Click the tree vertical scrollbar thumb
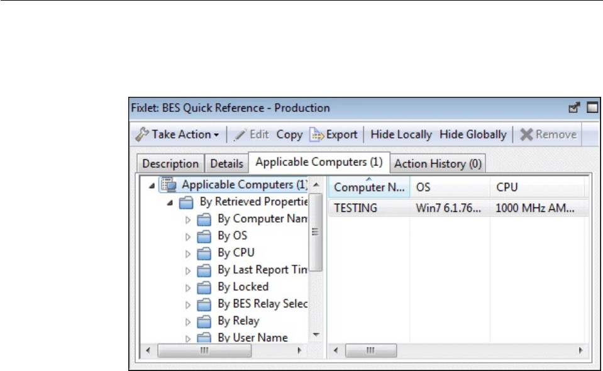Screen dimensions: 603x371 tap(316, 232)
